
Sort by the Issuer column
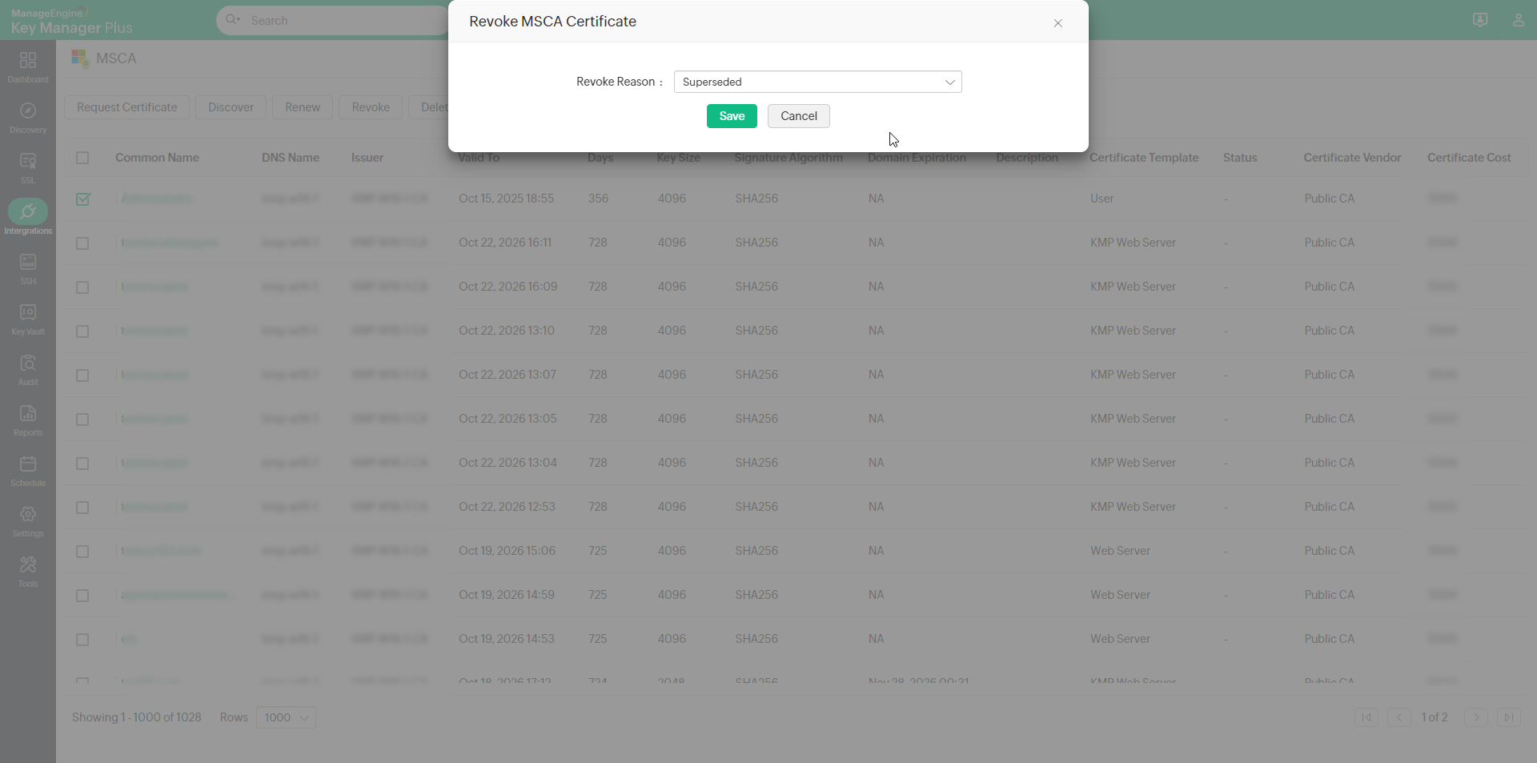click(367, 158)
